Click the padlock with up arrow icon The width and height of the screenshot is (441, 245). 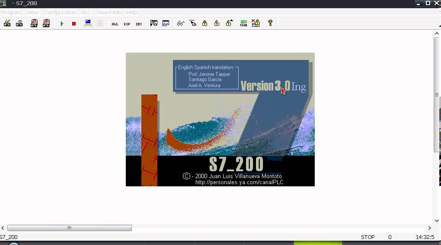pos(229,23)
